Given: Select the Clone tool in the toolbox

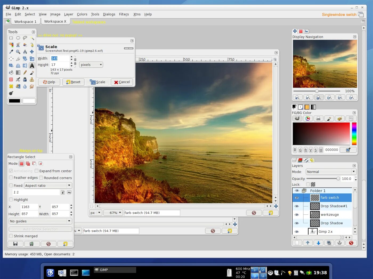Looking at the screenshot, I should (x=32, y=79).
